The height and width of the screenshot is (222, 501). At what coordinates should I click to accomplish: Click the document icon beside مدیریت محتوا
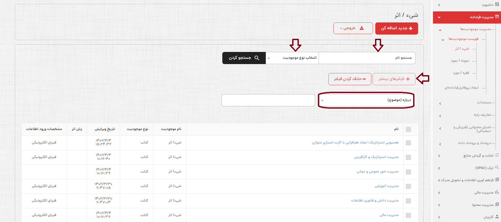tap(497, 204)
